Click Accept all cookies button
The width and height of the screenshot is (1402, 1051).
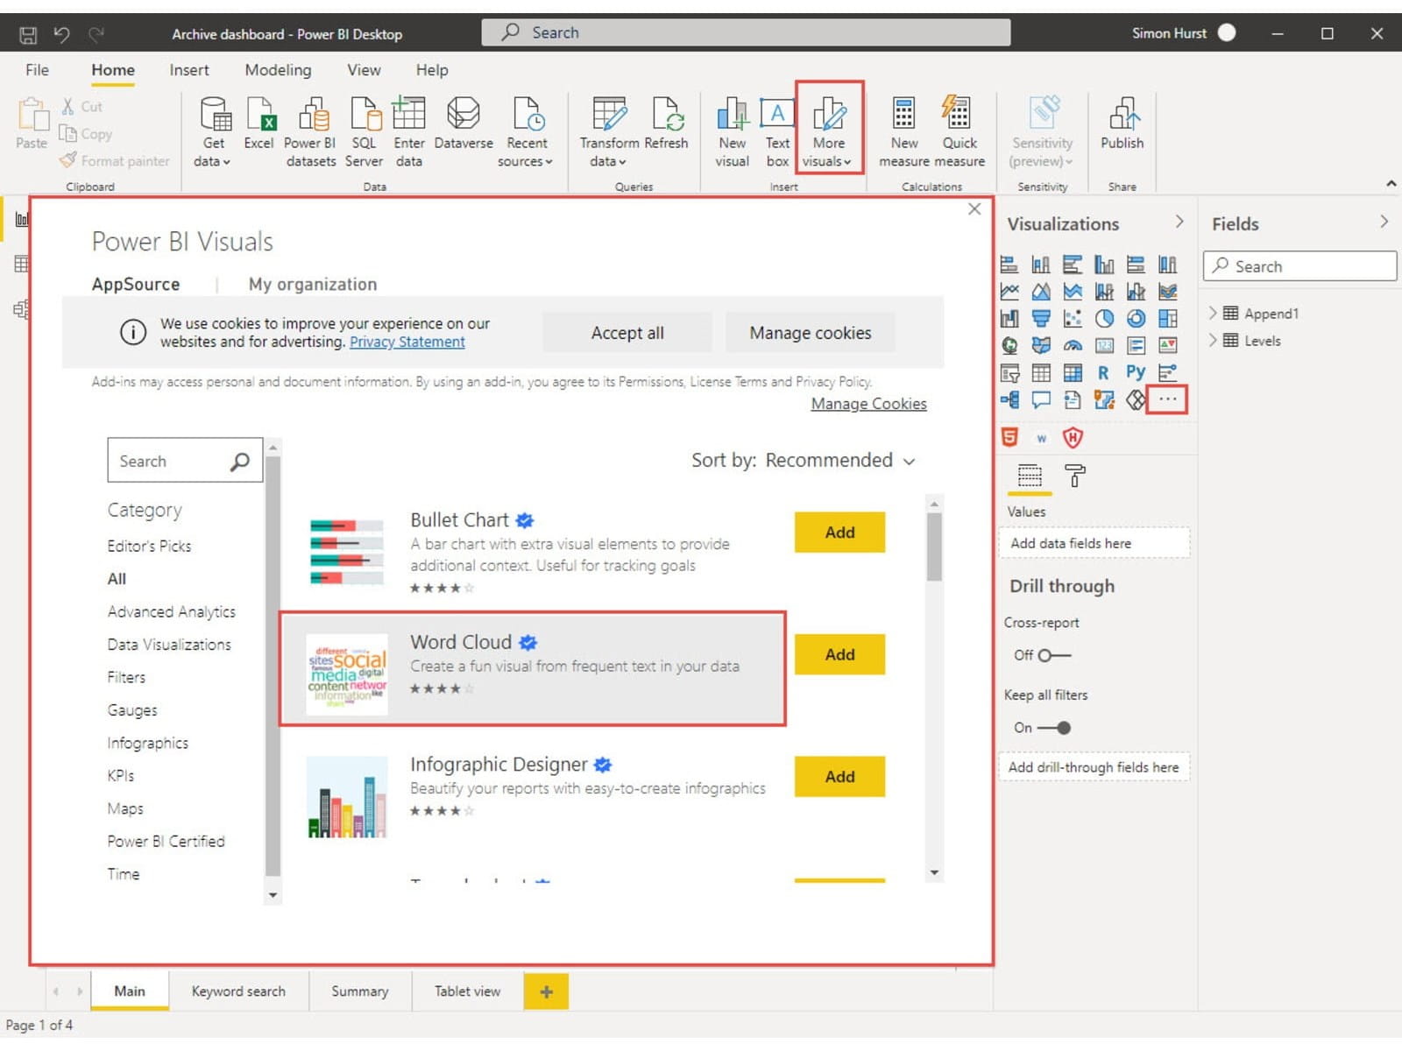[627, 333]
